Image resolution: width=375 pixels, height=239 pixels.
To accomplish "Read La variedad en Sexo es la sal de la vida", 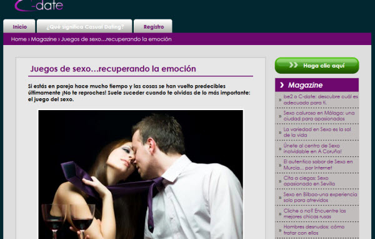I will [317, 132].
